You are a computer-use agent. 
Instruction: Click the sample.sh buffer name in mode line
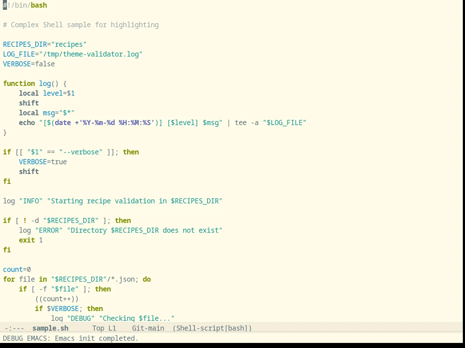(50, 328)
